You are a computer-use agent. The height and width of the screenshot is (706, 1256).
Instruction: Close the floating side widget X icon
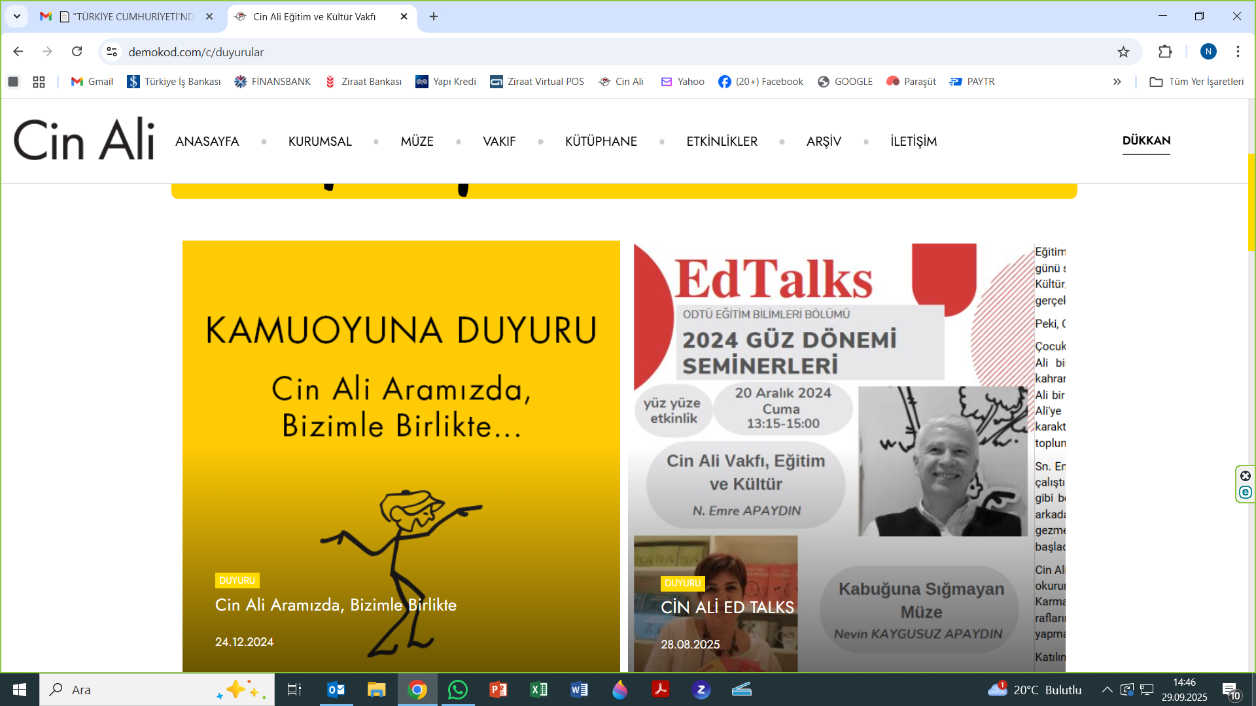[x=1246, y=476]
